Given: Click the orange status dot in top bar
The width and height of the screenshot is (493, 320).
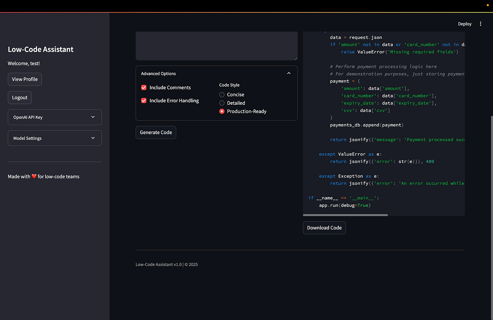Looking at the screenshot, I should [x=487, y=6].
